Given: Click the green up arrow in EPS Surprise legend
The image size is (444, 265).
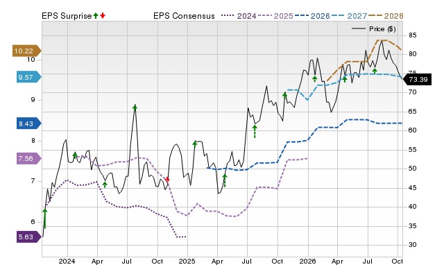Looking at the screenshot, I should click(x=96, y=16).
